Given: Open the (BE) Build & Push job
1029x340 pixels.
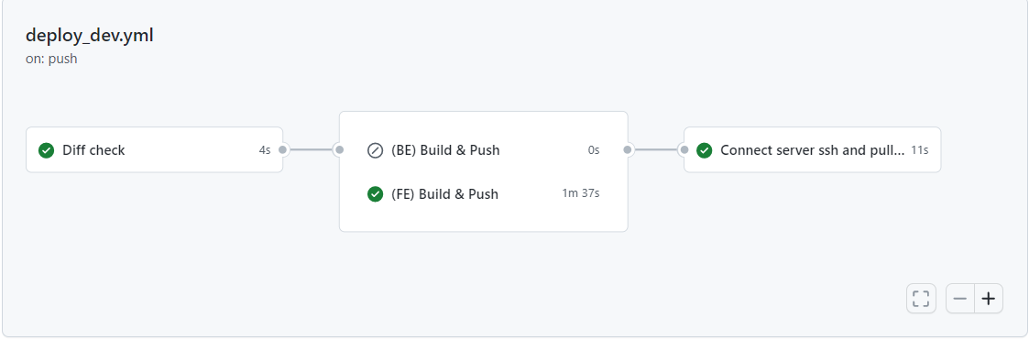Looking at the screenshot, I should 483,150.
